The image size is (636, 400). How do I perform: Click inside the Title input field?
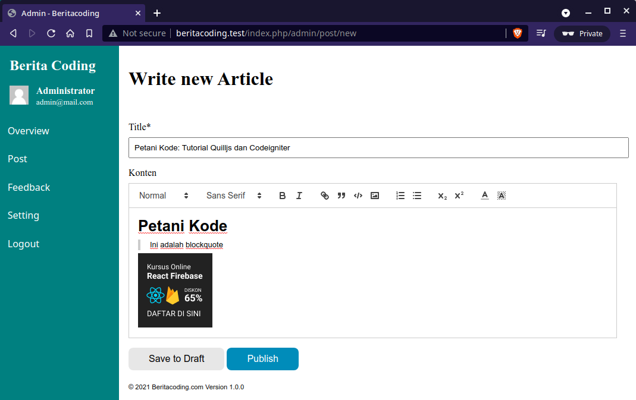[x=378, y=147]
